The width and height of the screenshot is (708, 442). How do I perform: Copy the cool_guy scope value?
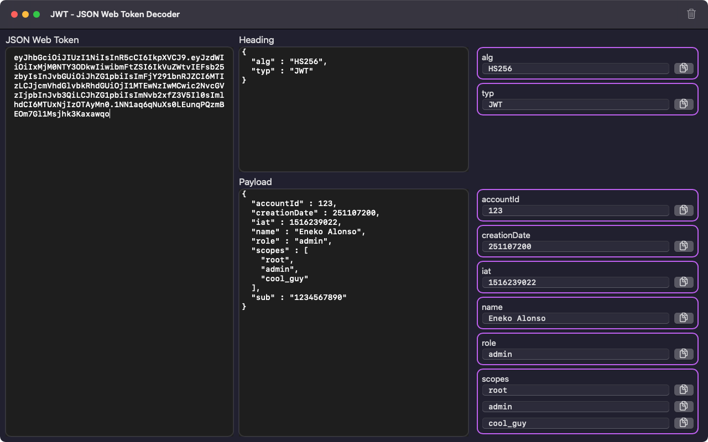[x=684, y=423]
